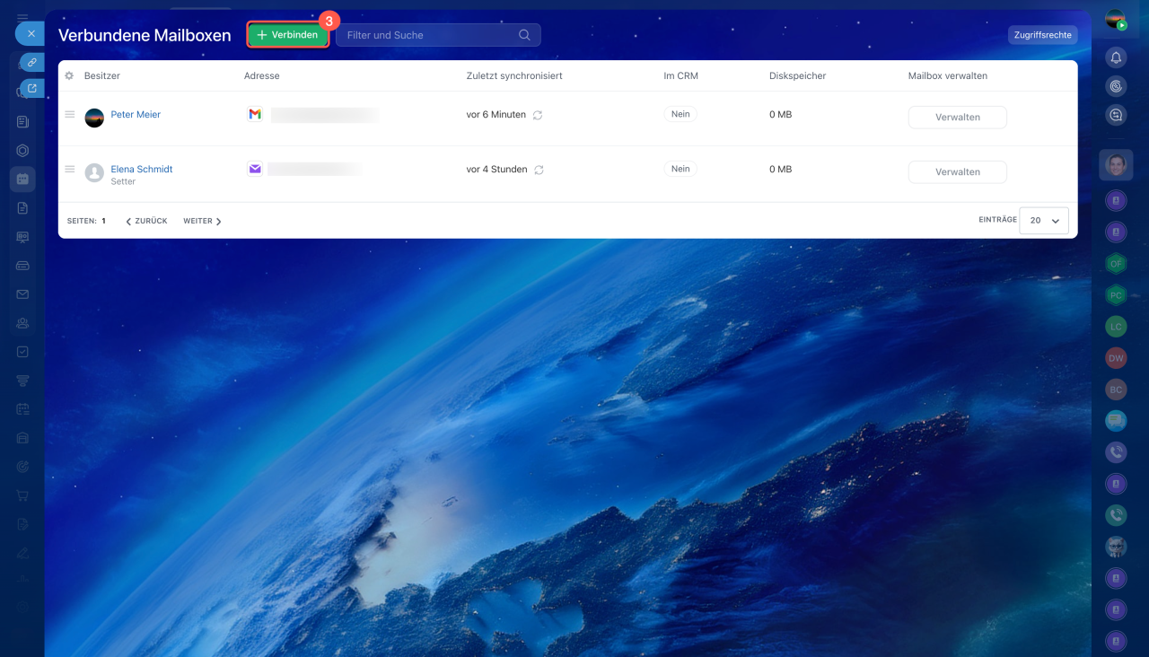Open Peter Meier profile link

(x=136, y=115)
